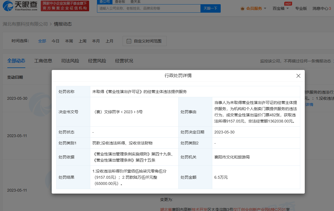Click the 天眼一下 search button
Image resolution: width=334 pixels, height=211 pixels.
coord(210,8)
